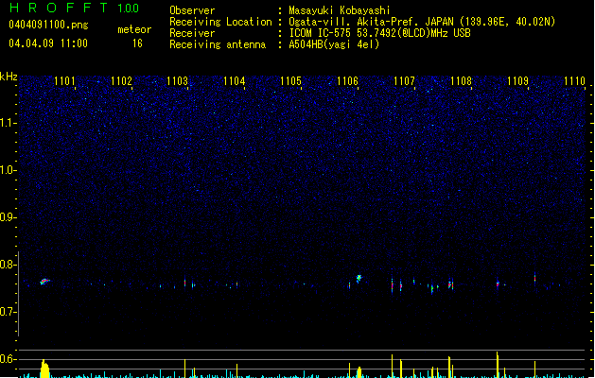Click the 1109 time axis marker

[x=517, y=81]
